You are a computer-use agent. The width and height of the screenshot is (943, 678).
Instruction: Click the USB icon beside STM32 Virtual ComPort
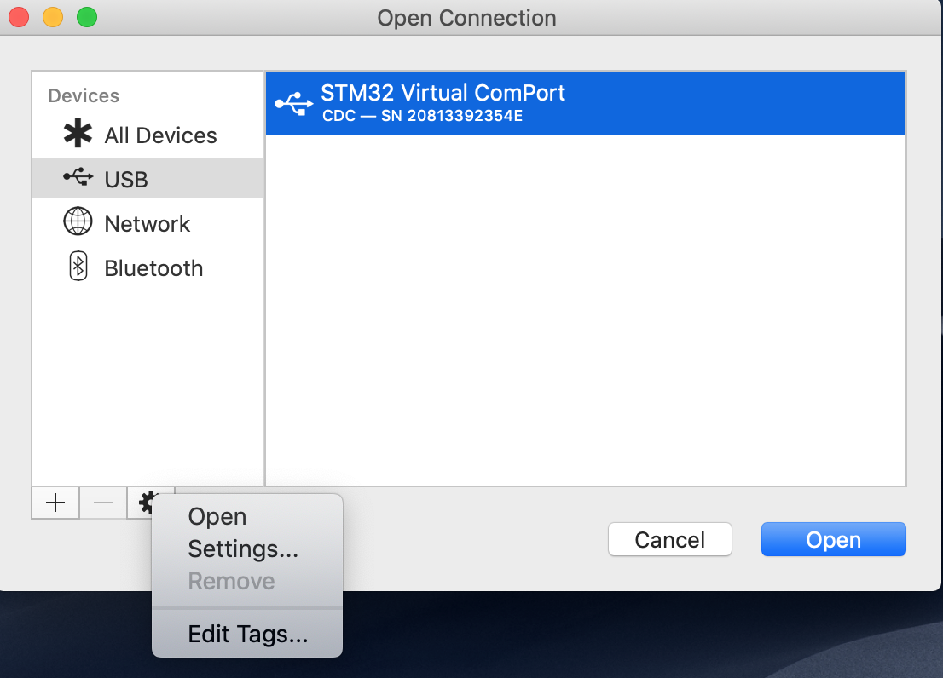[x=294, y=104]
